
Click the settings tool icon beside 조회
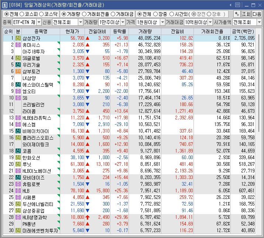[237, 14]
